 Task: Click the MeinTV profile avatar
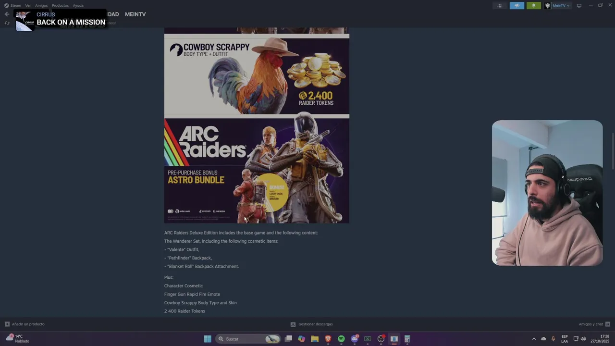pyautogui.click(x=547, y=5)
